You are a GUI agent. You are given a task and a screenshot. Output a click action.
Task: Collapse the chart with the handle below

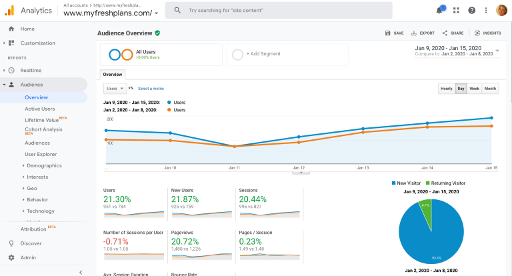[301, 173]
